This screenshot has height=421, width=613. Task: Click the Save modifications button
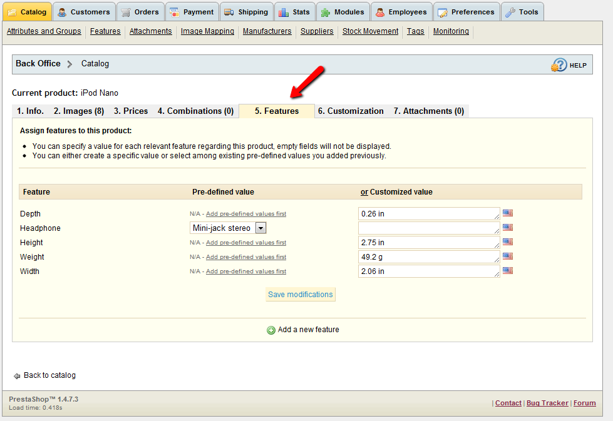301,295
